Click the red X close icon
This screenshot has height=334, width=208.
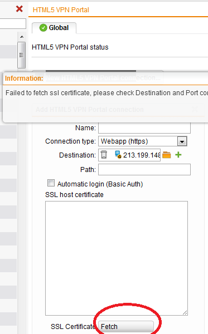pyautogui.click(x=20, y=9)
